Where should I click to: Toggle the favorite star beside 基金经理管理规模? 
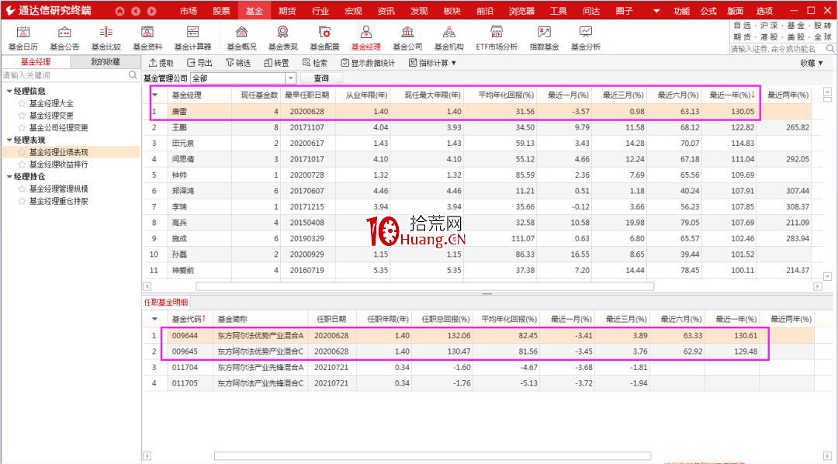click(22, 189)
